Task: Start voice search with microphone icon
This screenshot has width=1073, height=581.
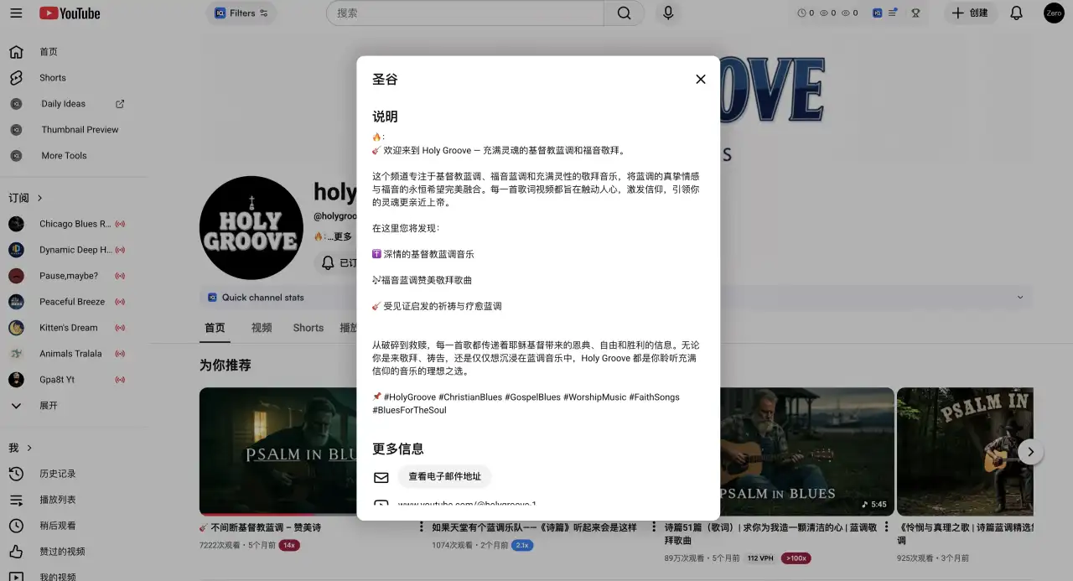Action: coord(668,13)
